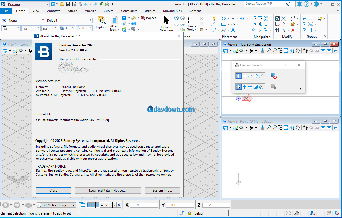The height and width of the screenshot is (218, 342).
Task: Switch to the Constraints ribbon tab
Action: click(129, 11)
